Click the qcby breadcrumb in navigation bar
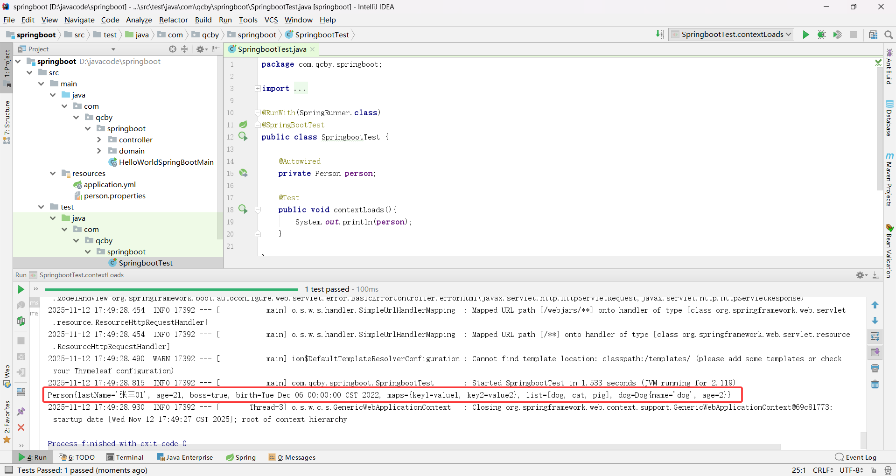The width and height of the screenshot is (896, 476). [205, 35]
